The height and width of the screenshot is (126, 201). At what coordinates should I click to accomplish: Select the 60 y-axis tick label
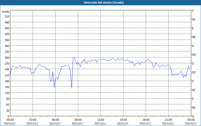(x=8, y=105)
